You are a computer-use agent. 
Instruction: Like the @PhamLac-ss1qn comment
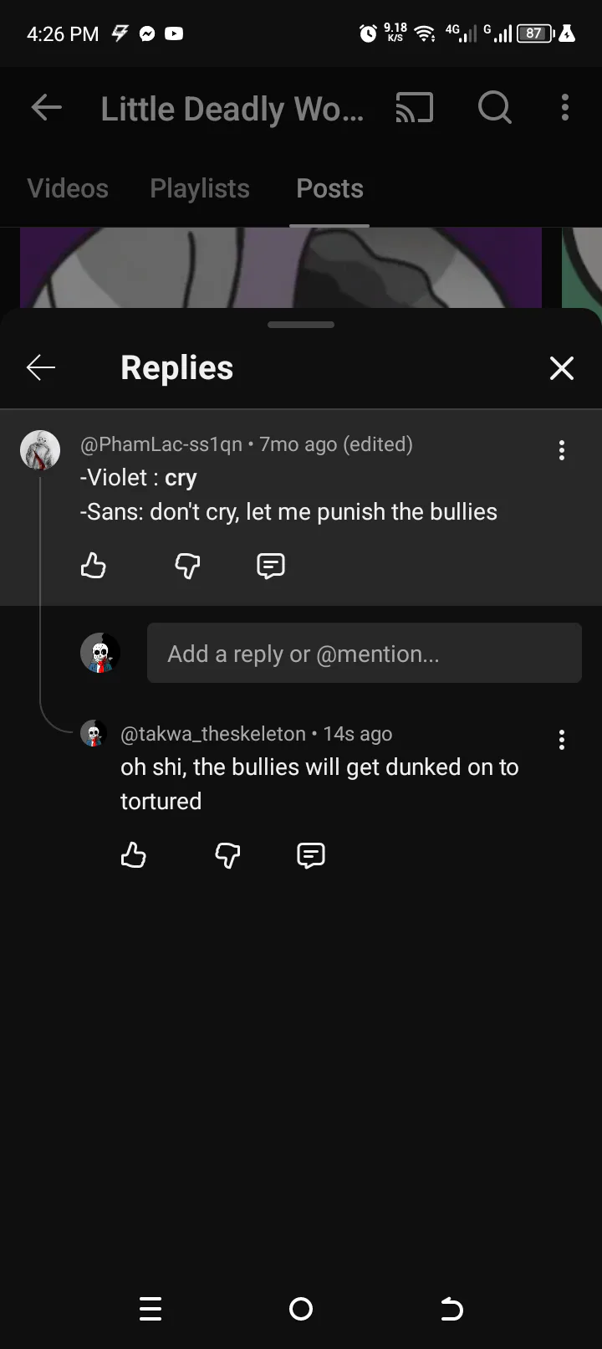point(93,567)
